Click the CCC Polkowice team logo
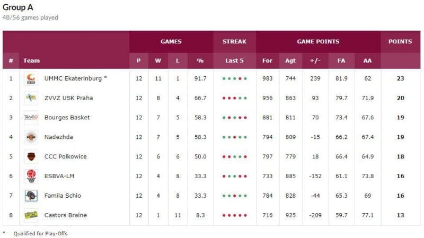The width and height of the screenshot is (424, 238). (x=31, y=157)
